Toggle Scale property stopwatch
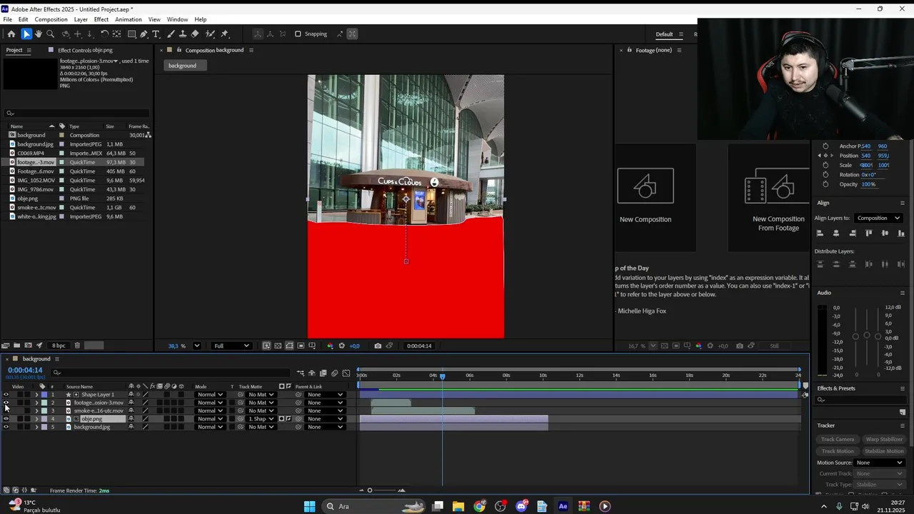 826,165
